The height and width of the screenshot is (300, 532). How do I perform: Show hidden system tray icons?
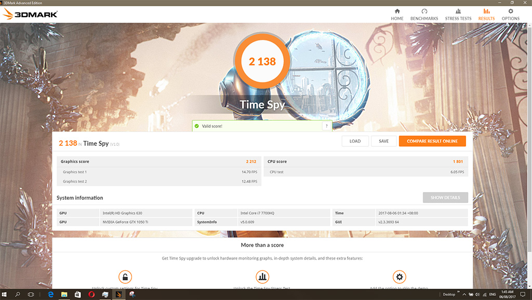click(x=464, y=294)
